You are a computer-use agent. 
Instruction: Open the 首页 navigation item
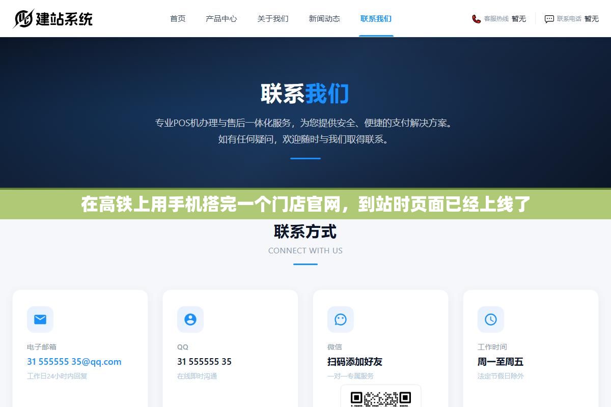[178, 19]
